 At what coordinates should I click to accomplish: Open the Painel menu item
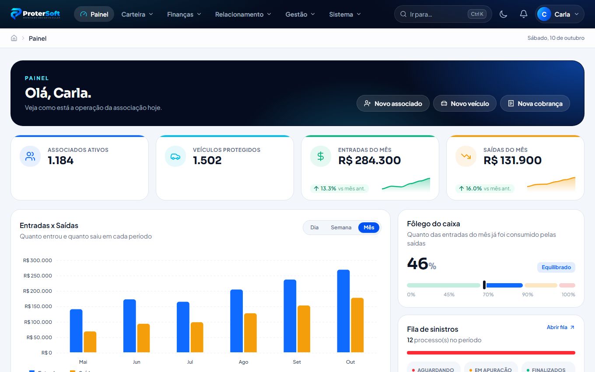pyautogui.click(x=94, y=14)
